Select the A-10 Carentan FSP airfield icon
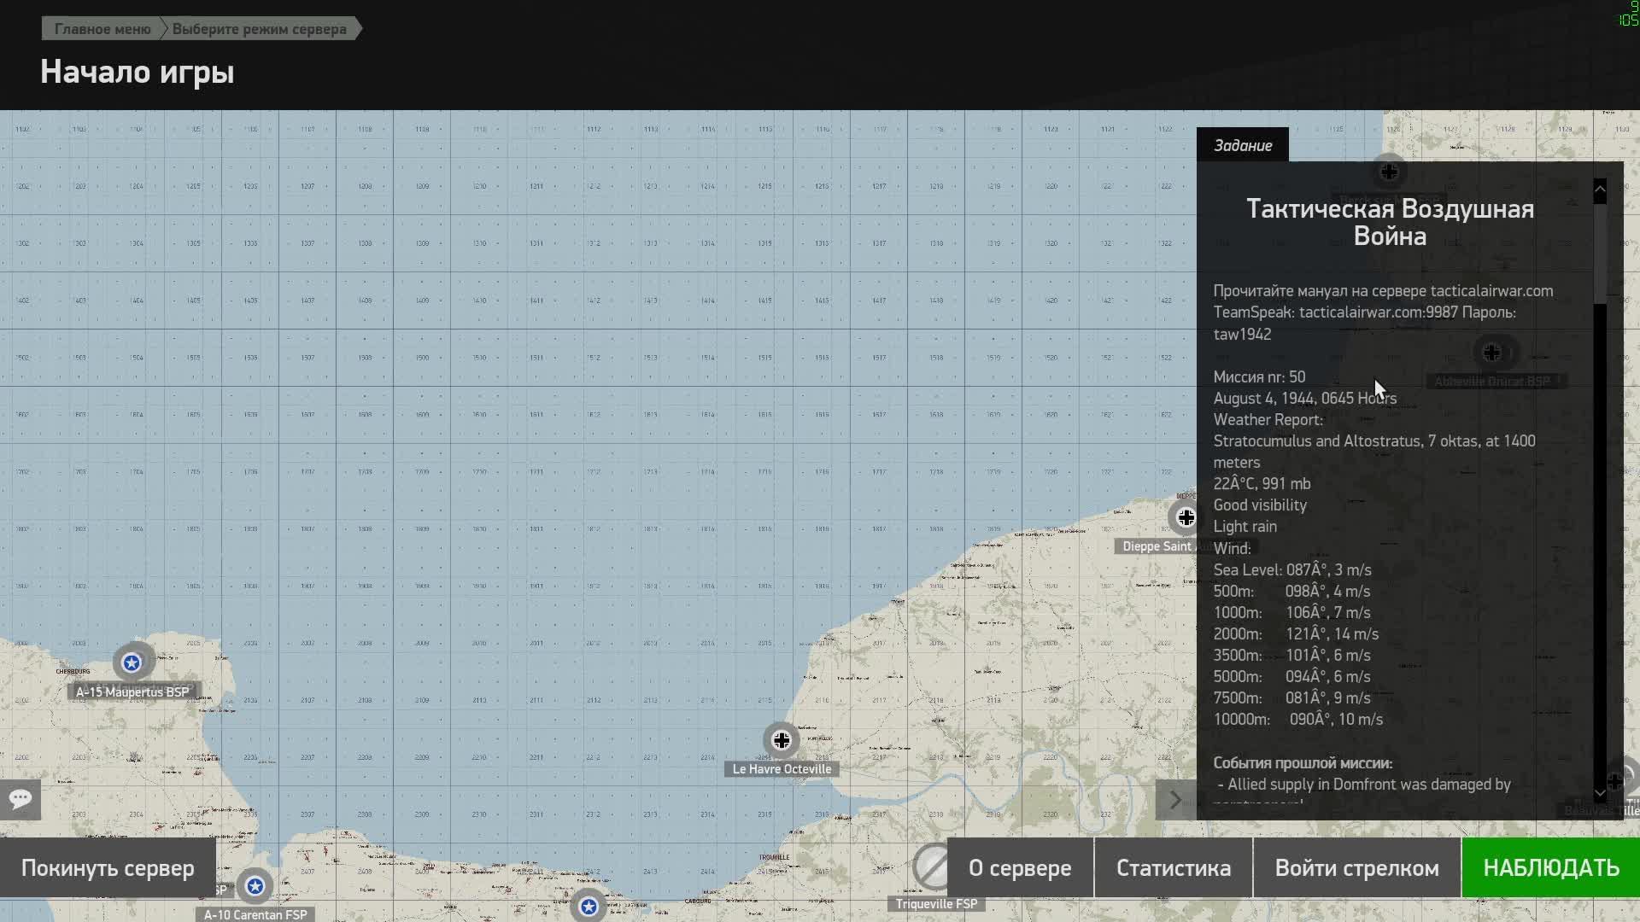Viewport: 1640px width, 922px height. pyautogui.click(x=255, y=887)
